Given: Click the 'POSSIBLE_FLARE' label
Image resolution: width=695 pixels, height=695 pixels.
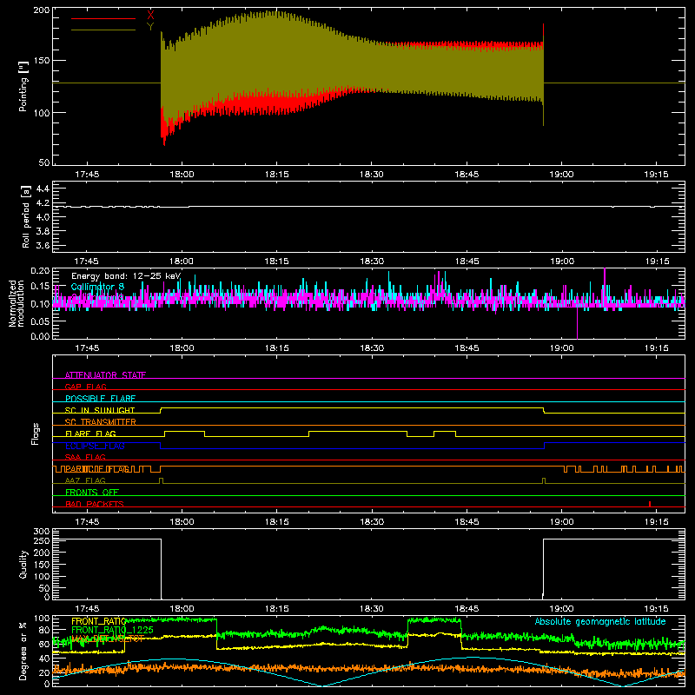Looking at the screenshot, I should pos(100,399).
